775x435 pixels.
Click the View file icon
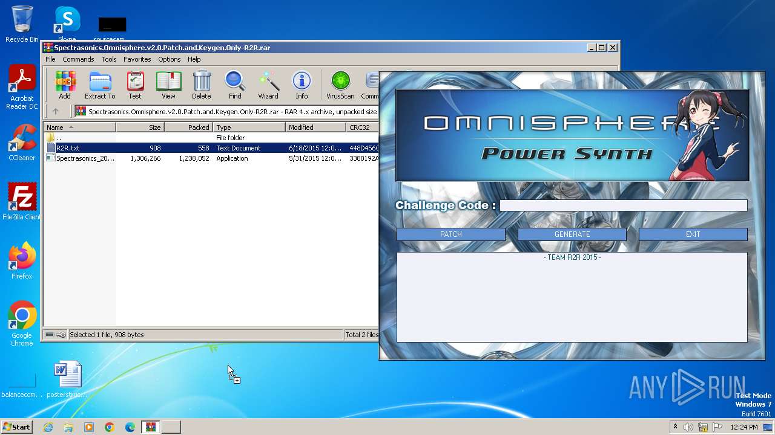[x=168, y=85]
